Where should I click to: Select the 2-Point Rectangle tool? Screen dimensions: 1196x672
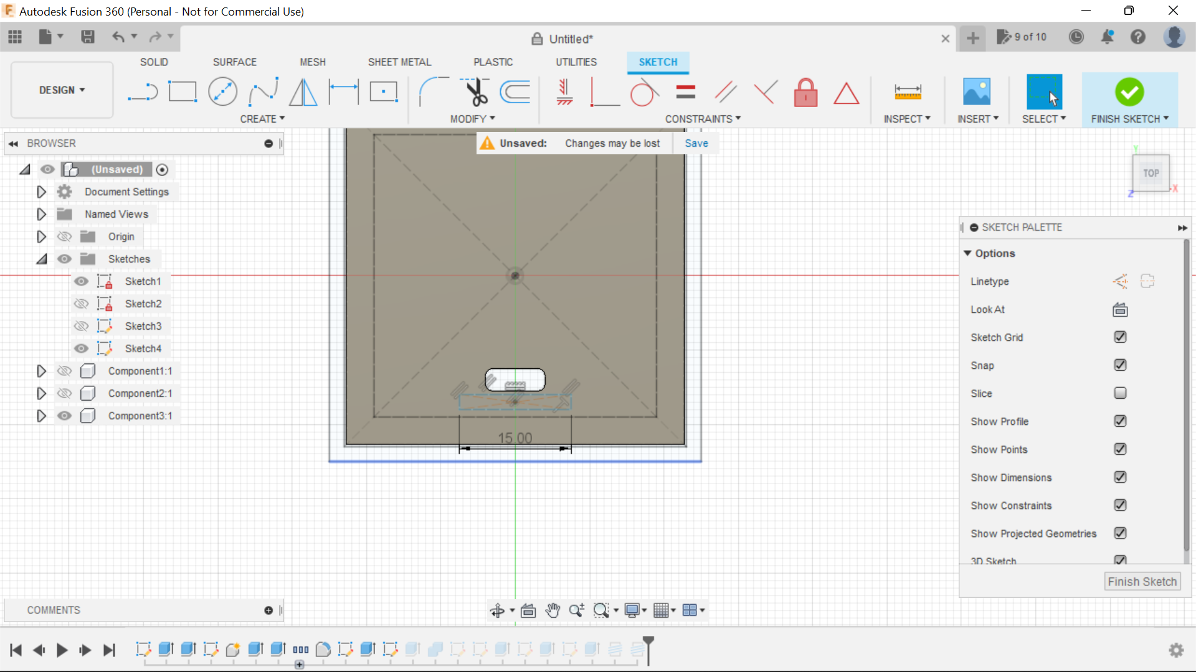(x=183, y=91)
